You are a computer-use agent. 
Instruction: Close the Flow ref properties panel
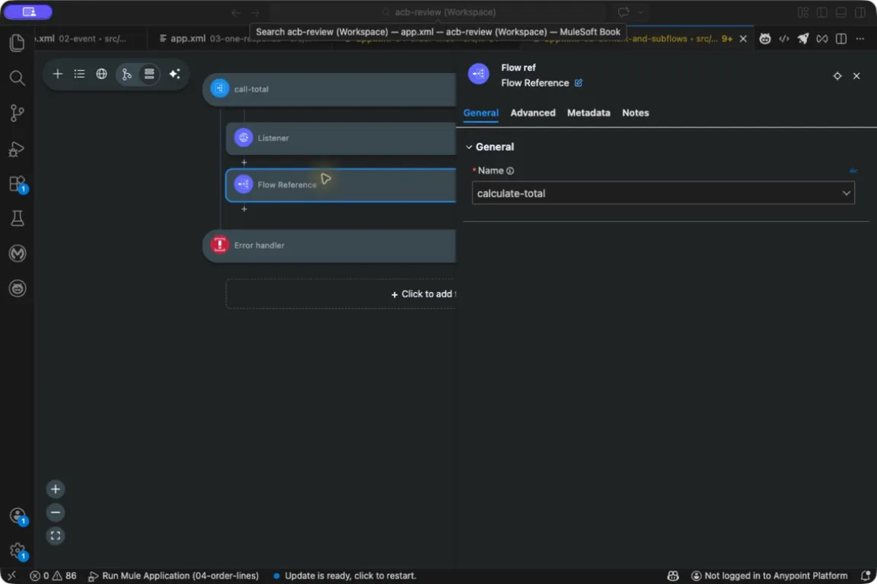pos(856,76)
